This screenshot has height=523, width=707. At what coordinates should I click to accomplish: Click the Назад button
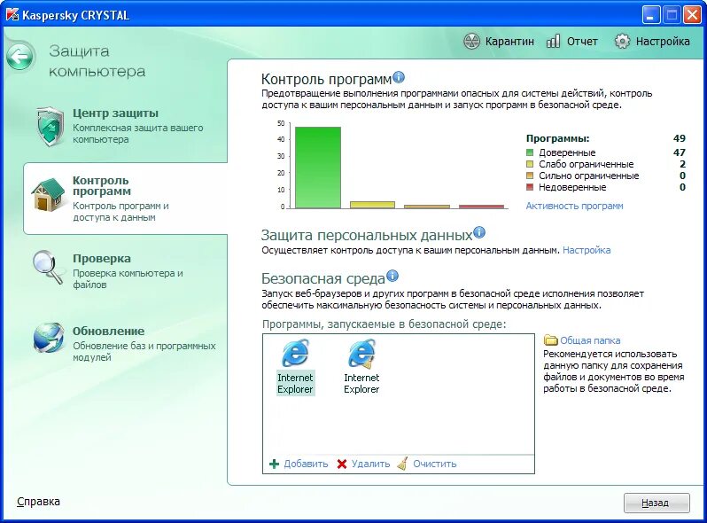(x=656, y=503)
